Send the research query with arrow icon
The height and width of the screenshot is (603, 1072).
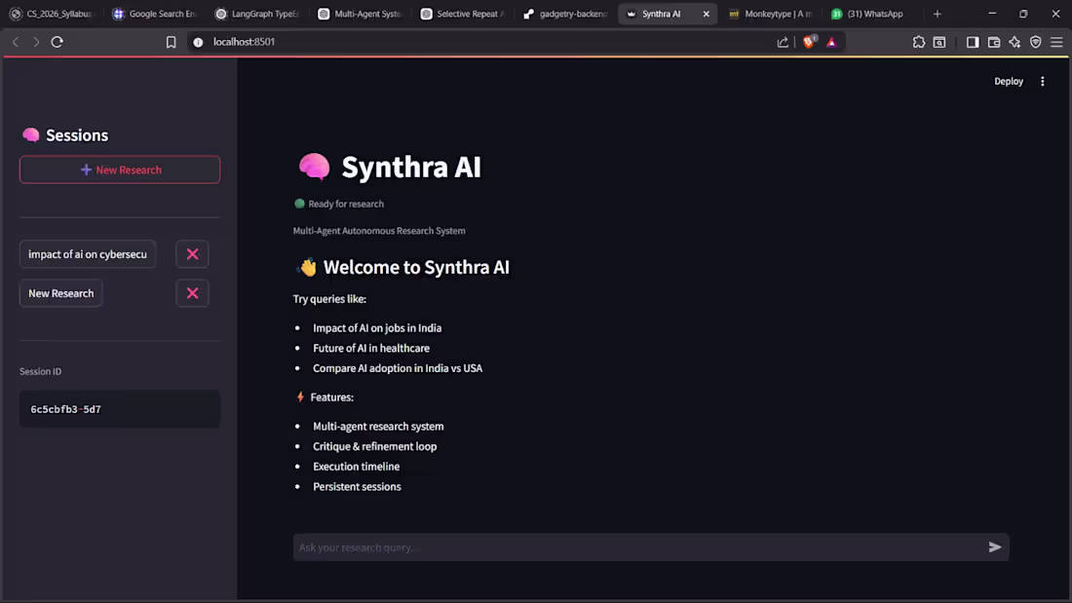tap(995, 546)
